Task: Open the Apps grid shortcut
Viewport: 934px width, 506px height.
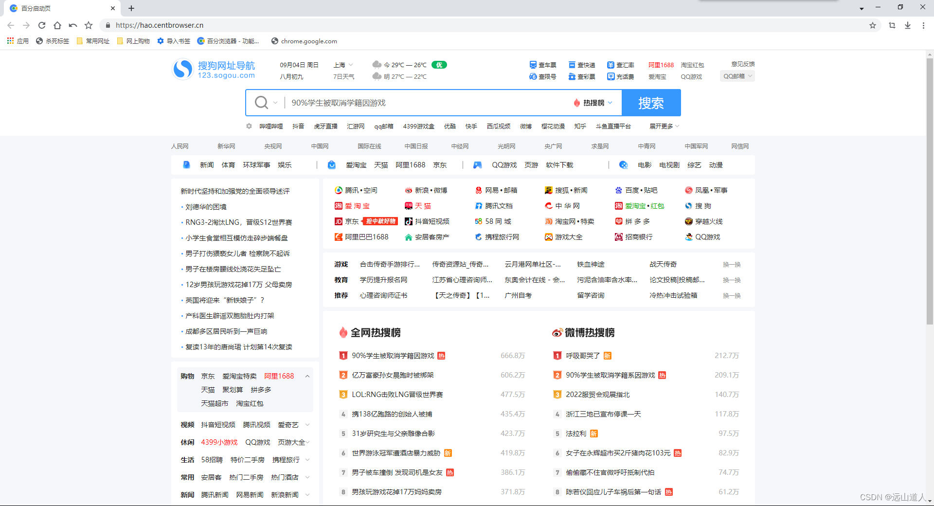Action: coord(18,41)
